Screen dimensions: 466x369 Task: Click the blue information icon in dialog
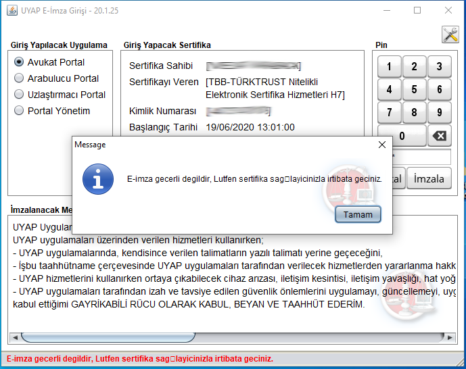[x=97, y=179]
